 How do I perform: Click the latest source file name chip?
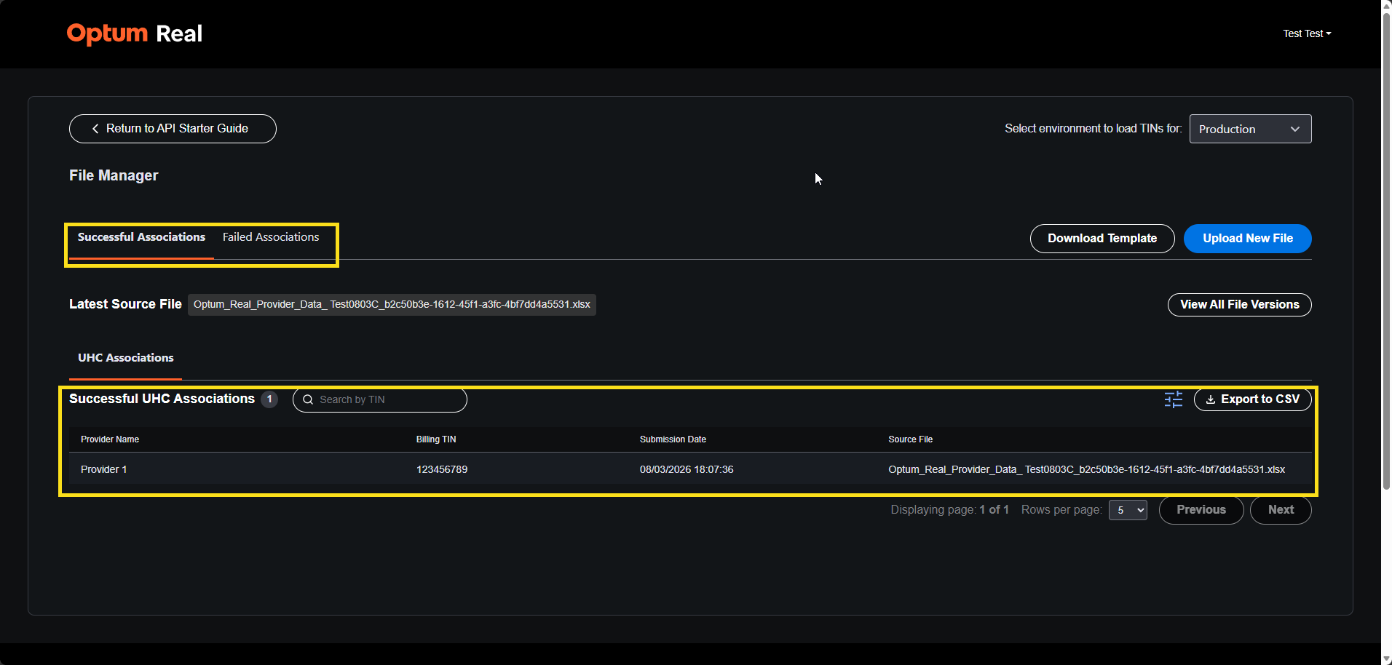(x=392, y=304)
